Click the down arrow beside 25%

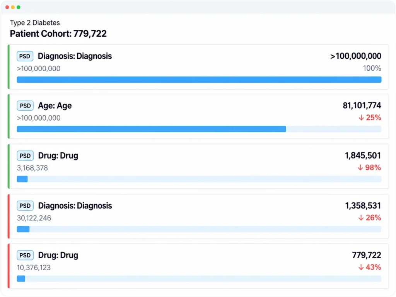pyautogui.click(x=361, y=118)
